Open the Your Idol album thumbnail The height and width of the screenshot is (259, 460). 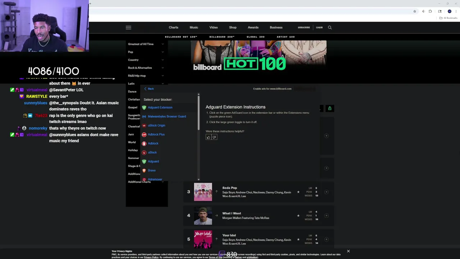203,239
